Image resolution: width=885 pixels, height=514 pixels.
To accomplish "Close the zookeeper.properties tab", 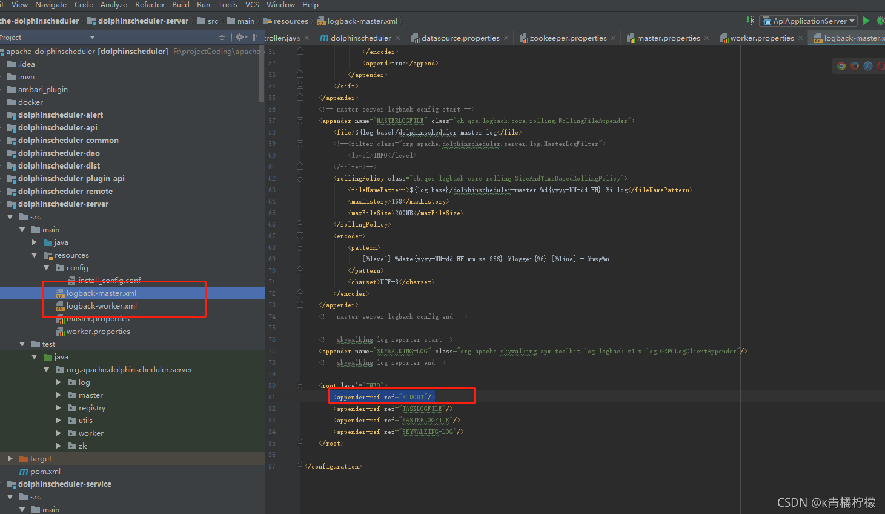I will (x=613, y=38).
